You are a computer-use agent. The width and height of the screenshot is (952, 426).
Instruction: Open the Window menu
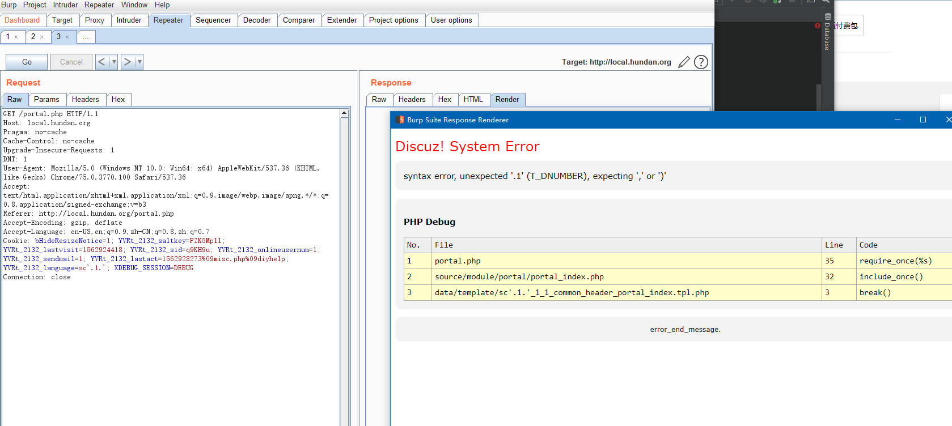[134, 5]
